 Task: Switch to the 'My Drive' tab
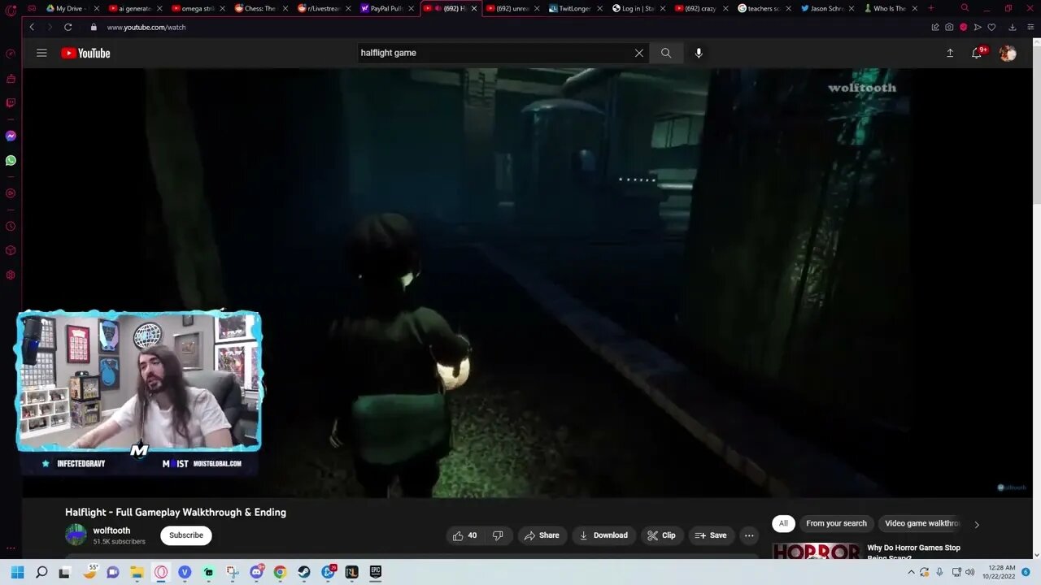point(72,8)
